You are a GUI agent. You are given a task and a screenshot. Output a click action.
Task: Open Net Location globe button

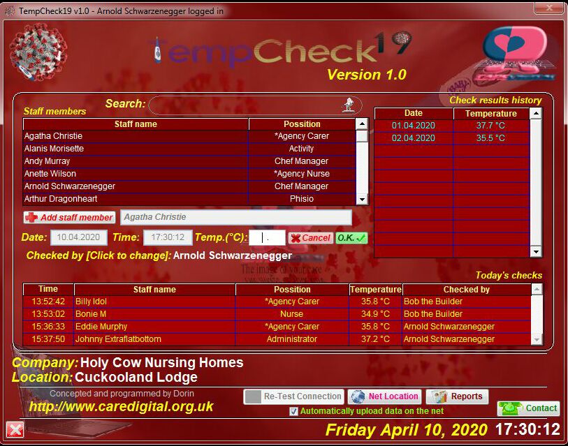[x=385, y=396]
